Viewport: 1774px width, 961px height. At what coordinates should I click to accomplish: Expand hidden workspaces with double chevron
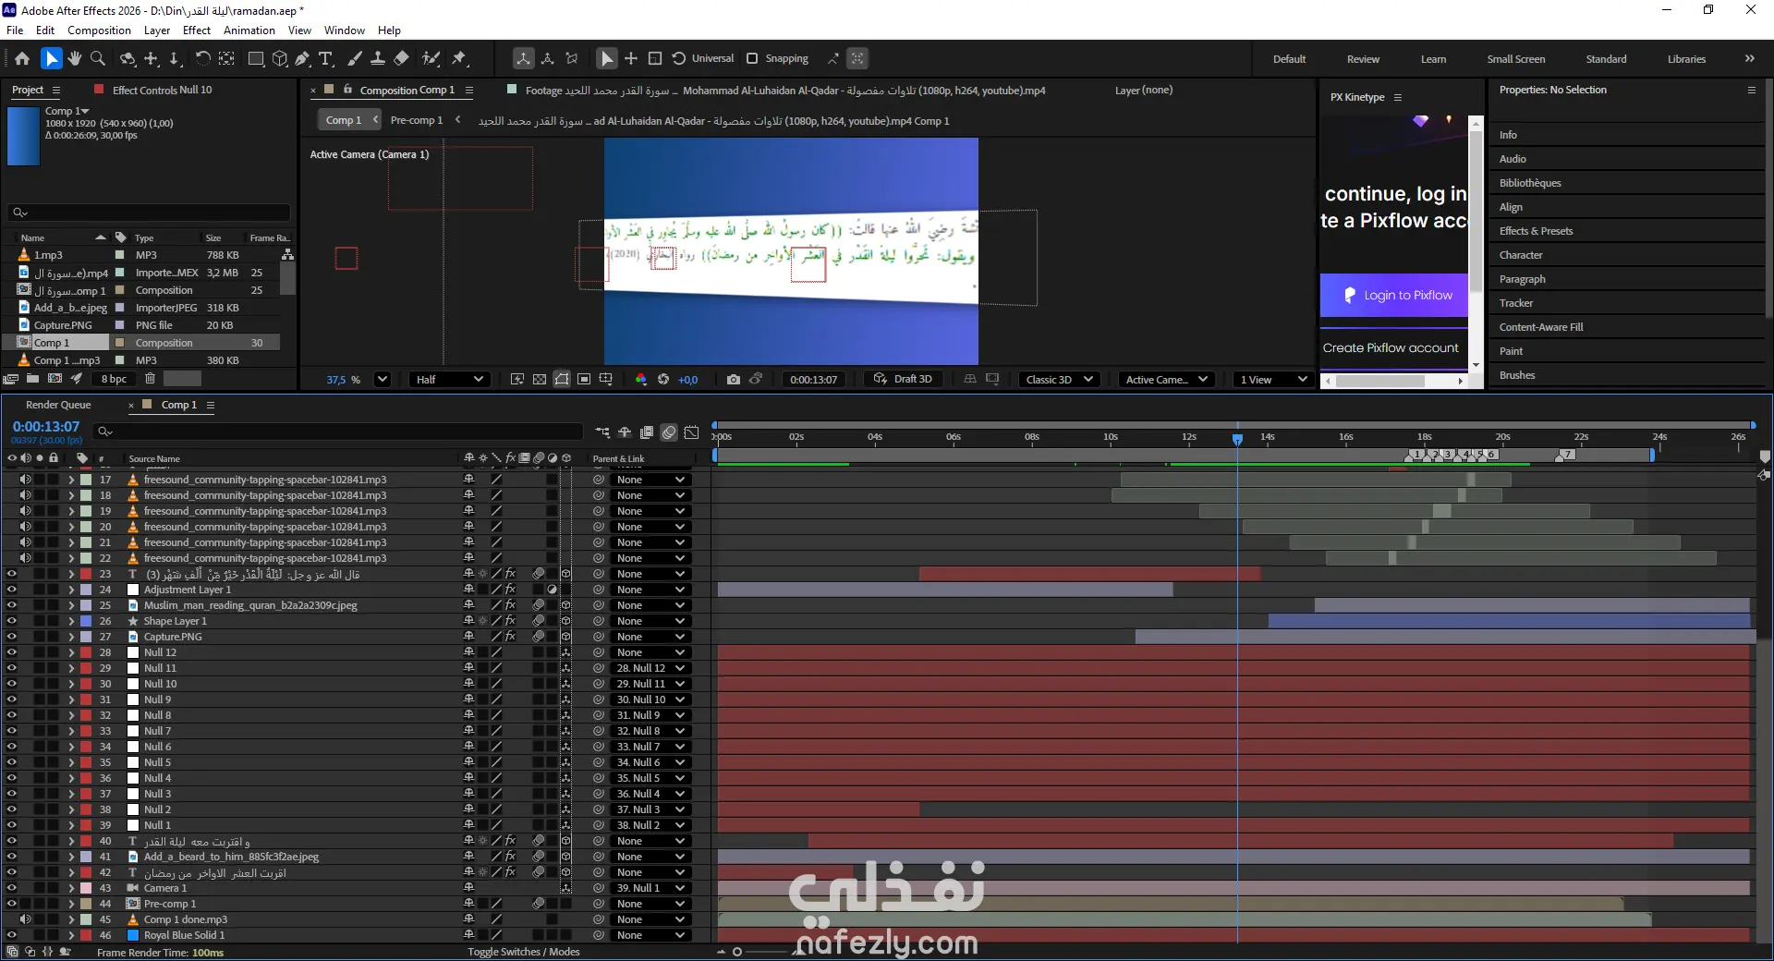(x=1749, y=58)
